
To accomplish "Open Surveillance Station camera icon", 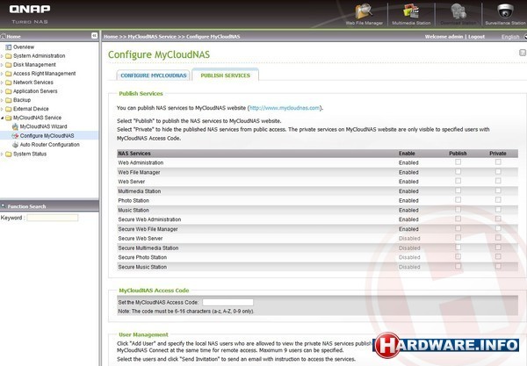I will [505, 11].
